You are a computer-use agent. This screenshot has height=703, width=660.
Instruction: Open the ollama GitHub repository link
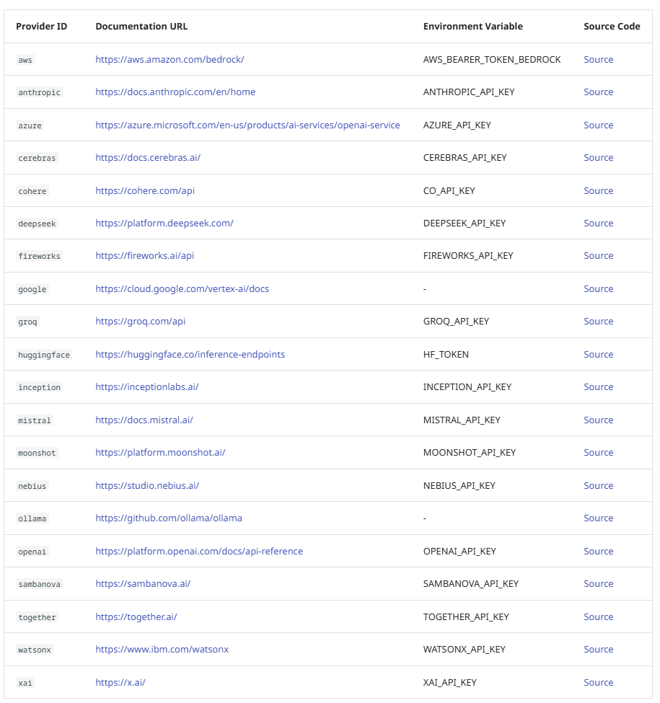(x=169, y=518)
